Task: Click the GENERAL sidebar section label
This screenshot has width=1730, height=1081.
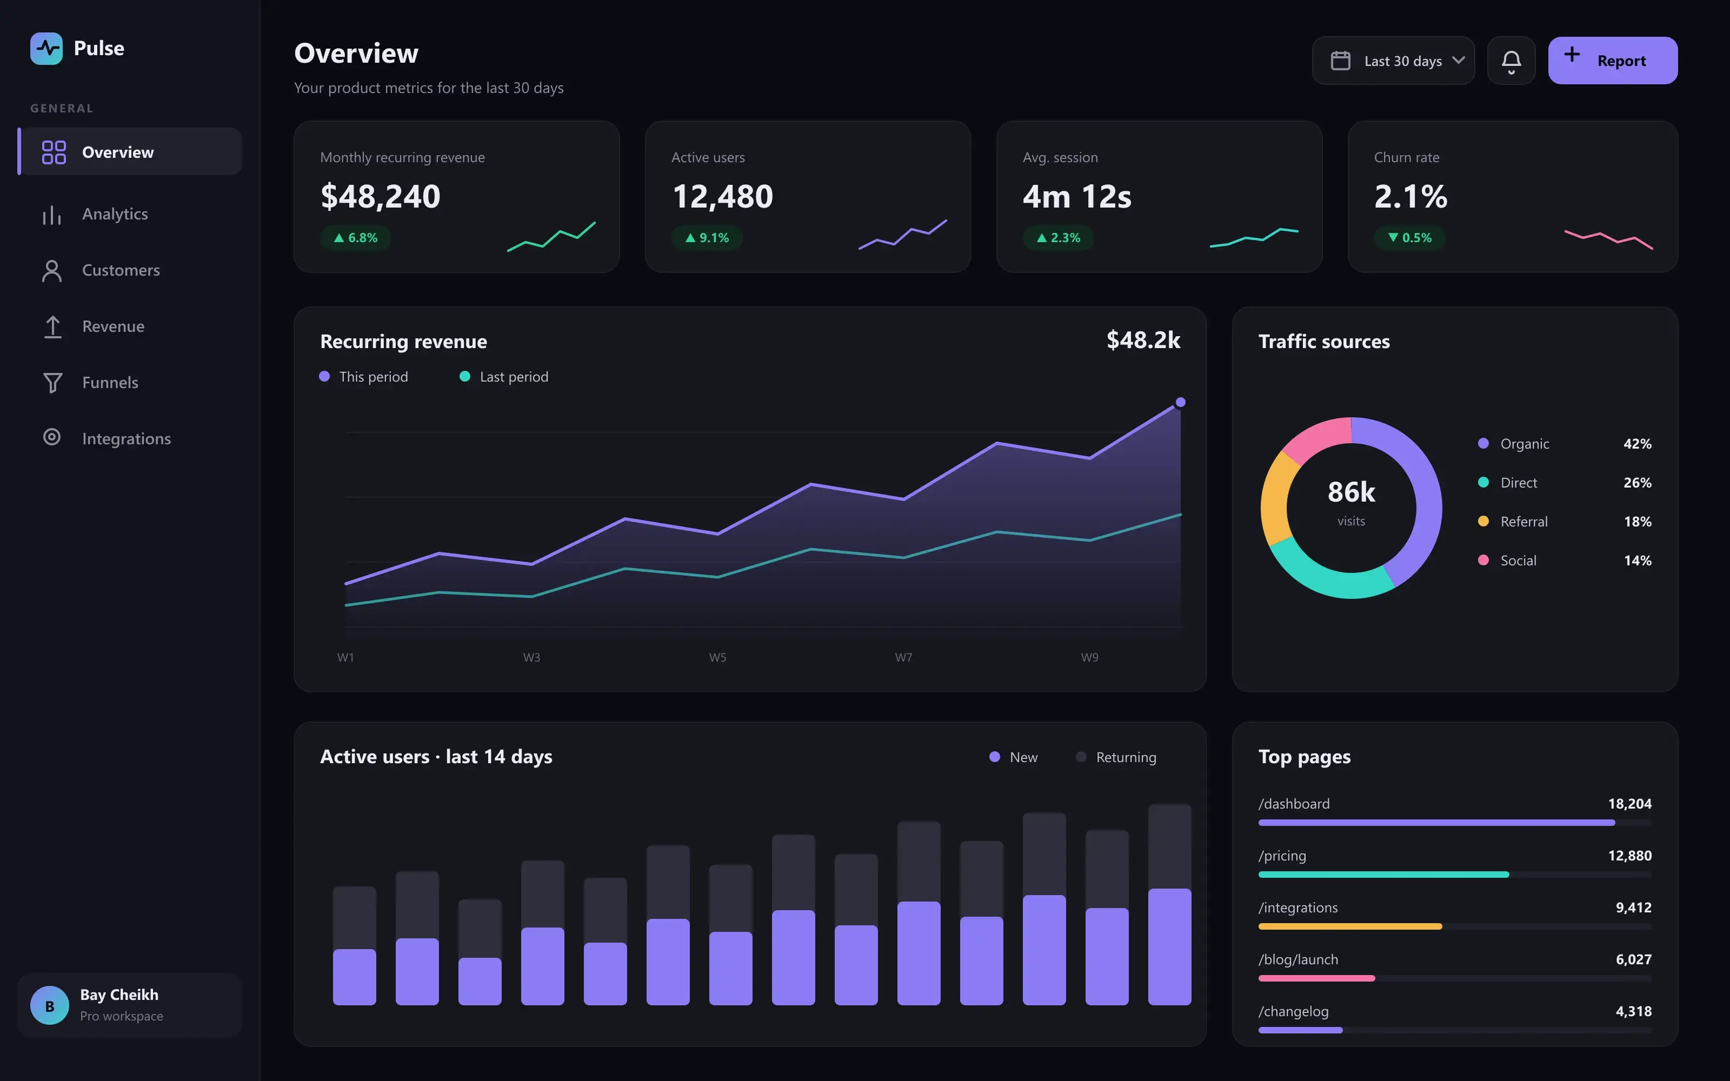Action: pyautogui.click(x=62, y=108)
